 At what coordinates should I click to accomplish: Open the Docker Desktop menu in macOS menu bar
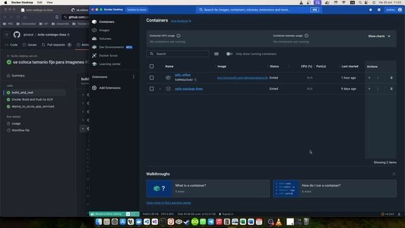point(22,3)
